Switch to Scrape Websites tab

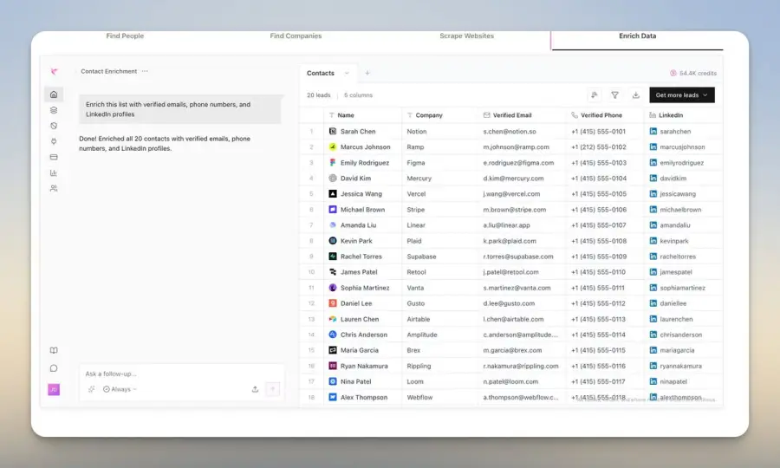pos(466,36)
